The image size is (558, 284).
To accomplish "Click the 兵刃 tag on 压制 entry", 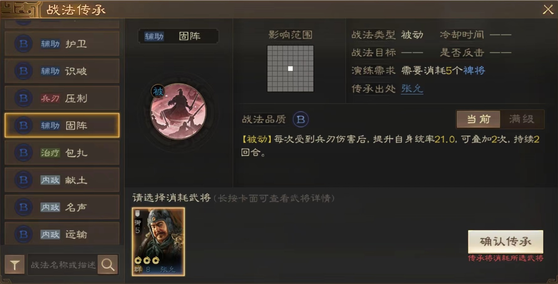I will click(x=50, y=99).
